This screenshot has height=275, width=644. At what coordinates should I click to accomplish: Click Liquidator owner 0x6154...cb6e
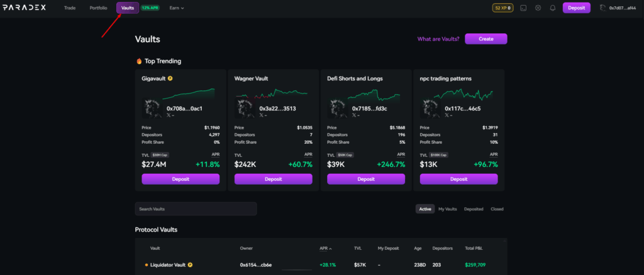pos(255,265)
